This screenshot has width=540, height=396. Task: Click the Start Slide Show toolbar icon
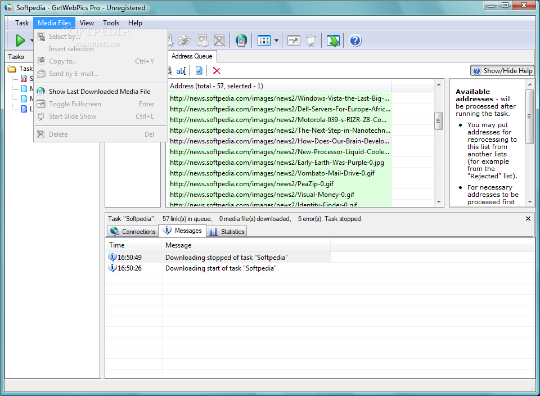(x=311, y=40)
